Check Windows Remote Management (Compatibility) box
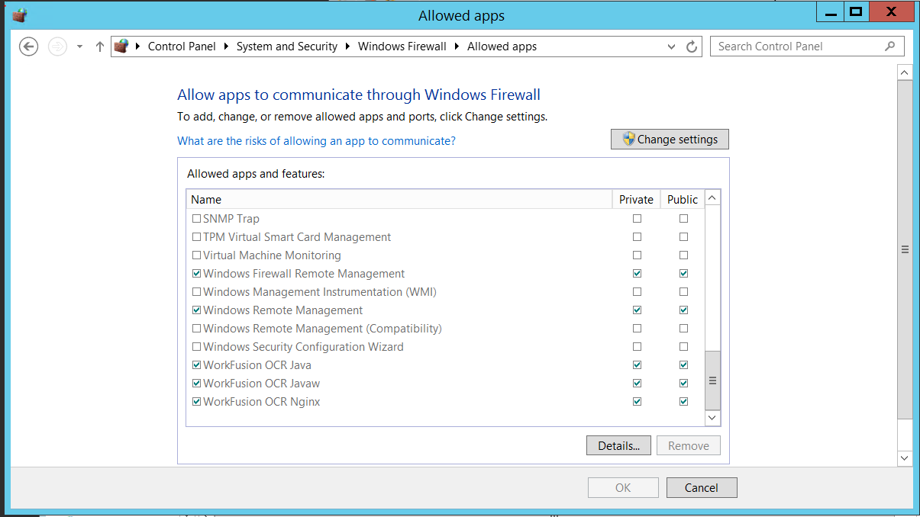This screenshot has height=517, width=920. [197, 329]
